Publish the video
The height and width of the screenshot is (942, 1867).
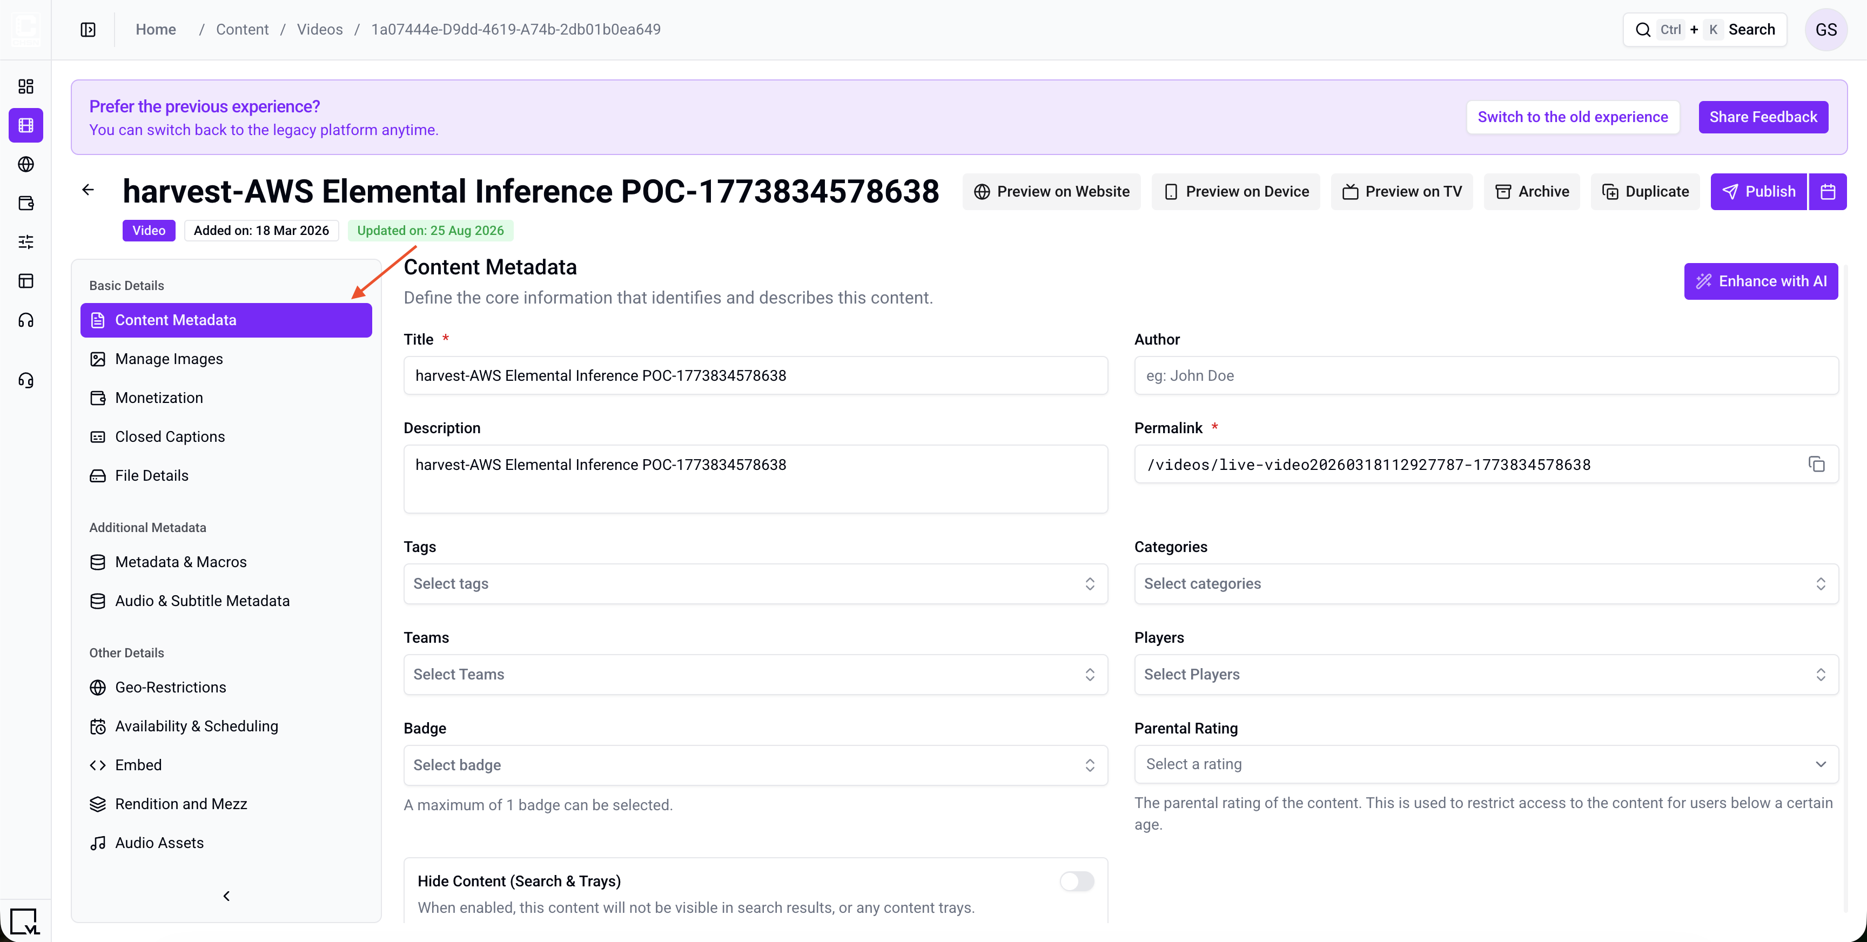point(1758,191)
